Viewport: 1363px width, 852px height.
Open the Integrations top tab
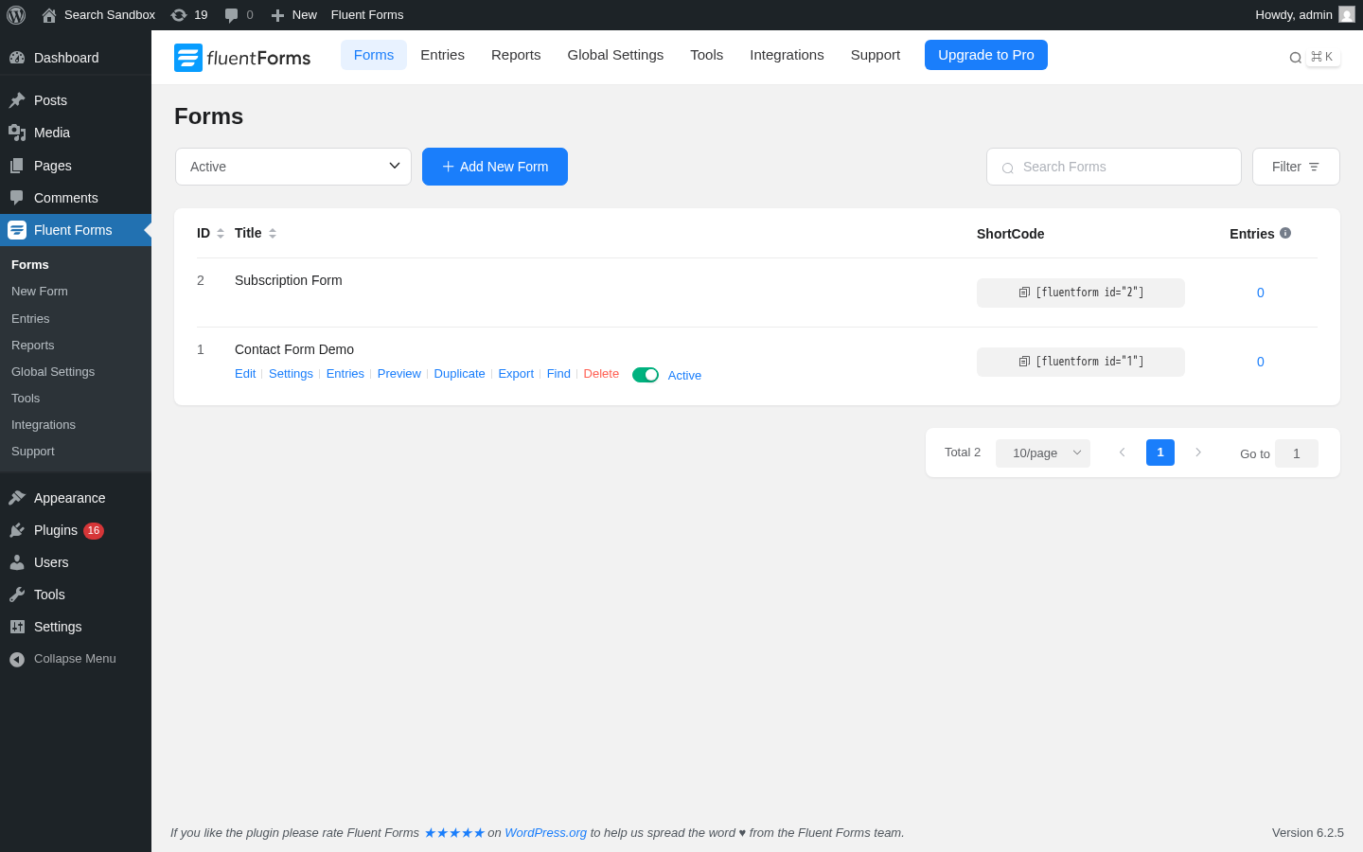tap(787, 55)
